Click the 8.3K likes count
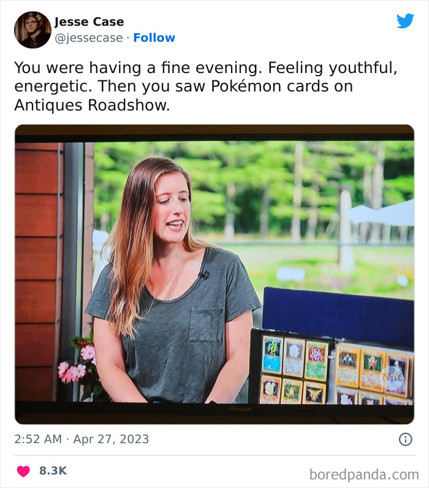 53,471
